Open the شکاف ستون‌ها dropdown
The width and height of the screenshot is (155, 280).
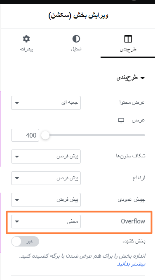pyautogui.click(x=46, y=157)
